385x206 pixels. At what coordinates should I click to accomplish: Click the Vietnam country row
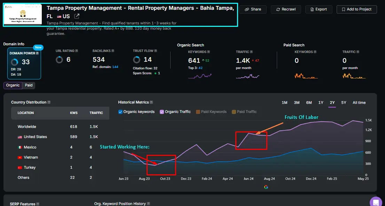coord(60,157)
